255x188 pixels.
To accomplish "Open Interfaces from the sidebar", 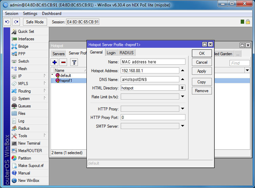I will (x=30, y=39).
